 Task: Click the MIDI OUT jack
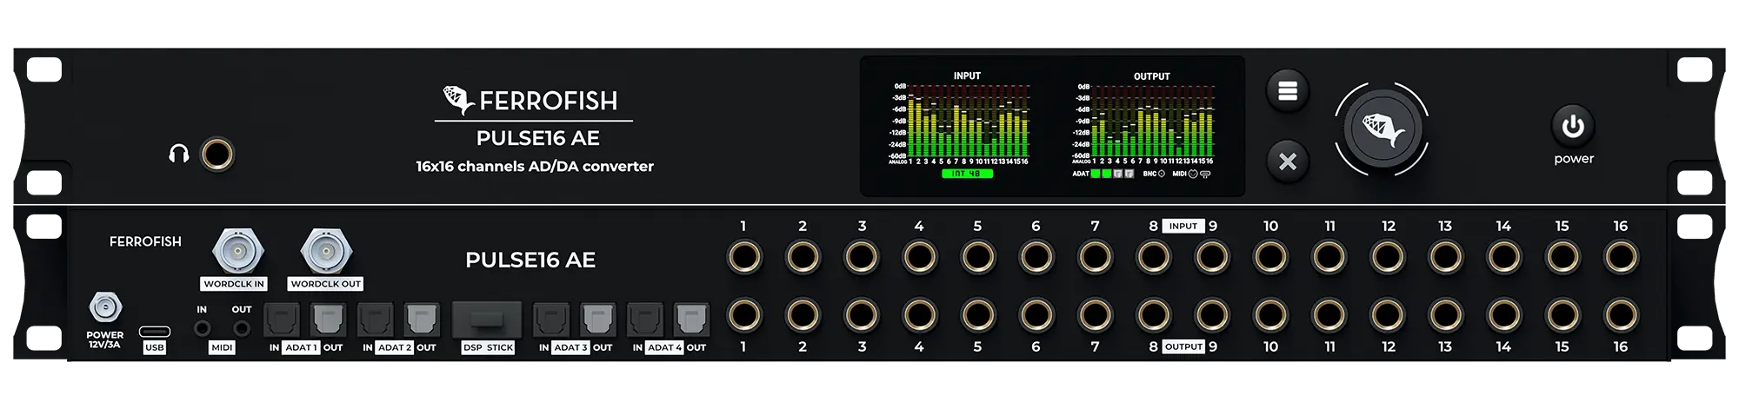(x=242, y=328)
